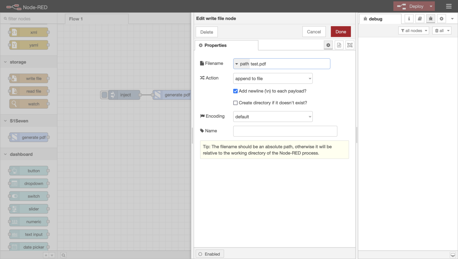Open the hamburger main menu

tap(449, 6)
